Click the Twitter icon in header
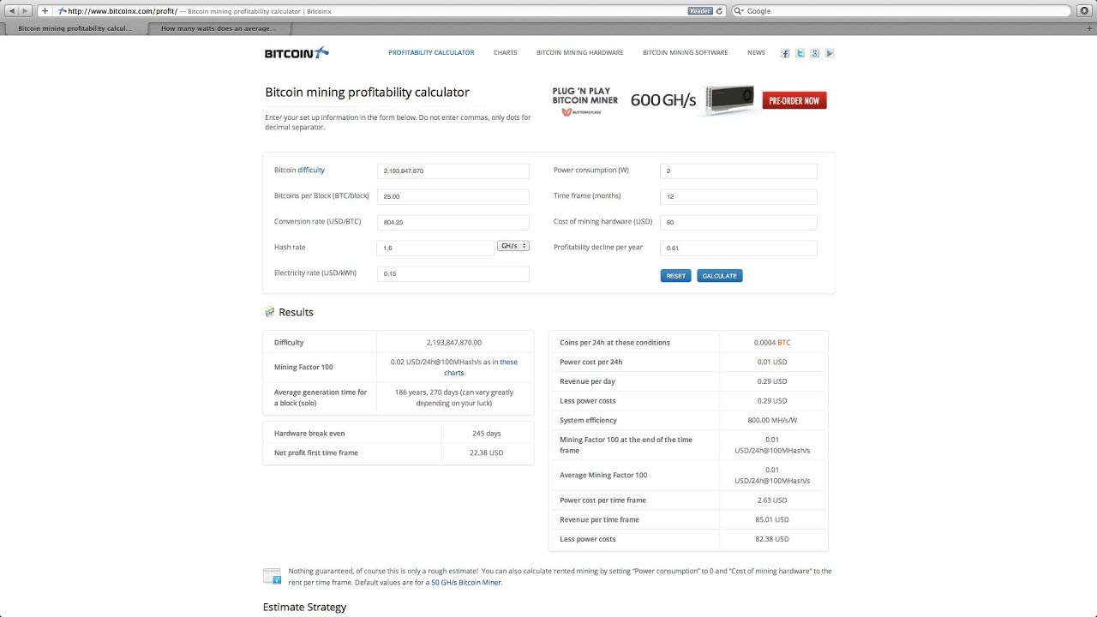 [800, 53]
